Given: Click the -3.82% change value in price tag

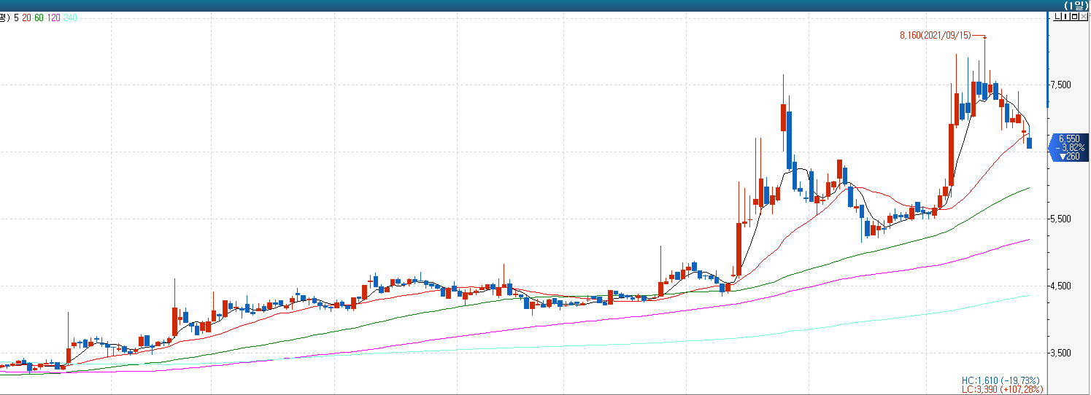Looking at the screenshot, I should coord(1069,147).
